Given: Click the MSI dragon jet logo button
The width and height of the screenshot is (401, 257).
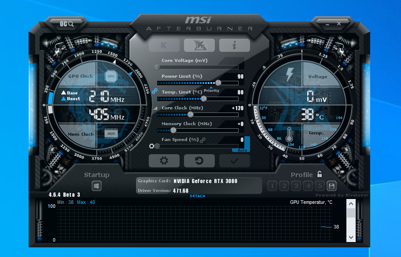Looking at the screenshot, I should coord(199,45).
